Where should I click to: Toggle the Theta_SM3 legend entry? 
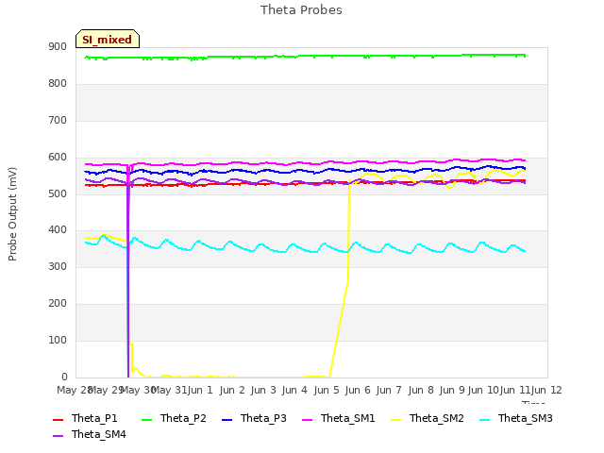[516, 418]
